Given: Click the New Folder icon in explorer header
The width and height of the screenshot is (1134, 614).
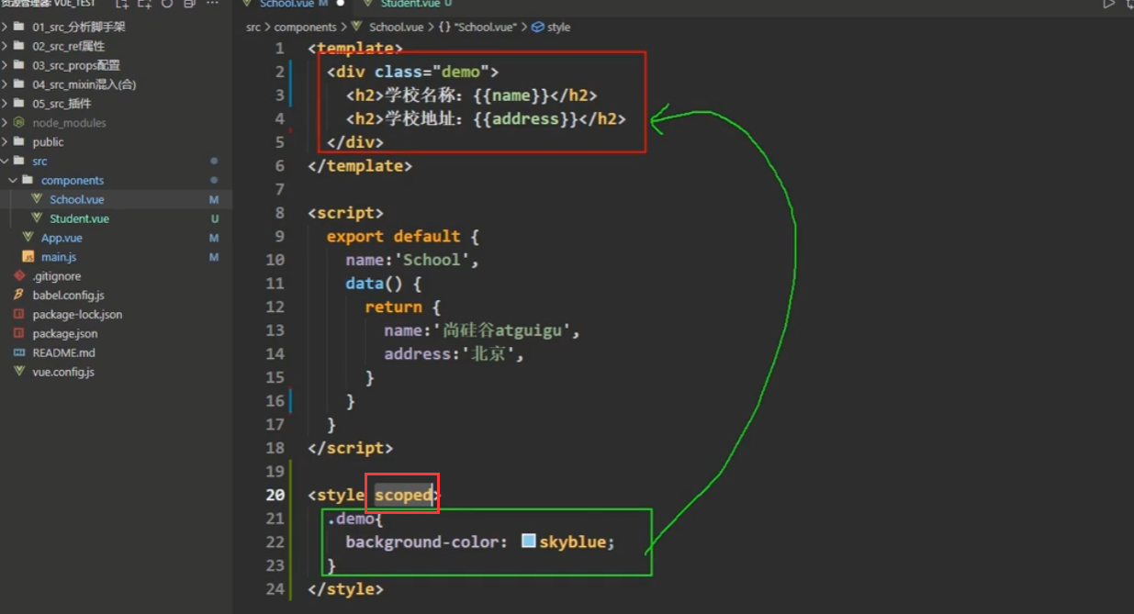Looking at the screenshot, I should click(144, 4).
